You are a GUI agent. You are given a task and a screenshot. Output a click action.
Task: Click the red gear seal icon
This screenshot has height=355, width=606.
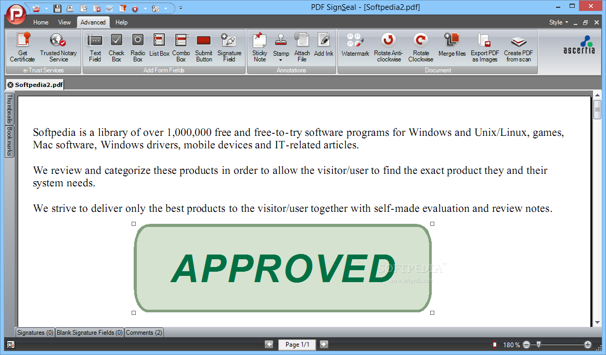pyautogui.click(x=135, y=8)
